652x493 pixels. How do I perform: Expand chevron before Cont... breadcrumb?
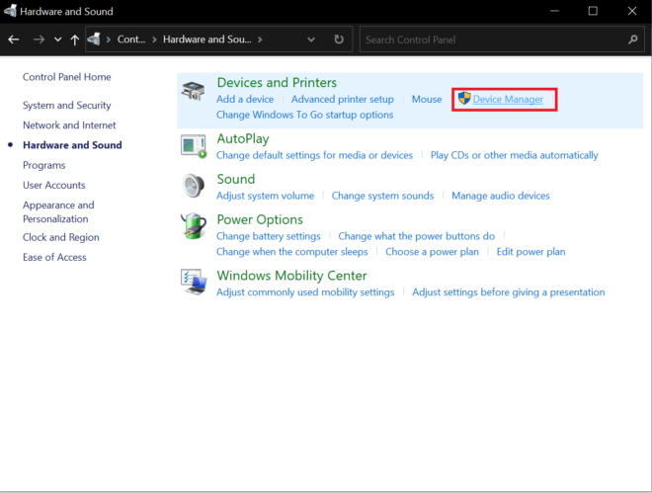[x=109, y=40]
